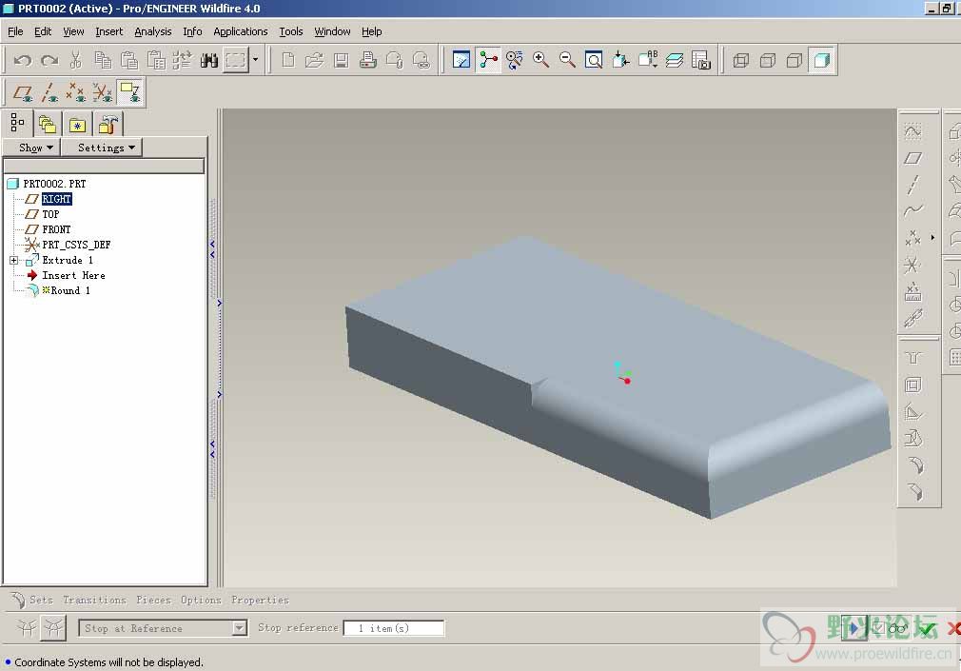
Task: Select the RIGHT datum plane
Action: coord(56,199)
